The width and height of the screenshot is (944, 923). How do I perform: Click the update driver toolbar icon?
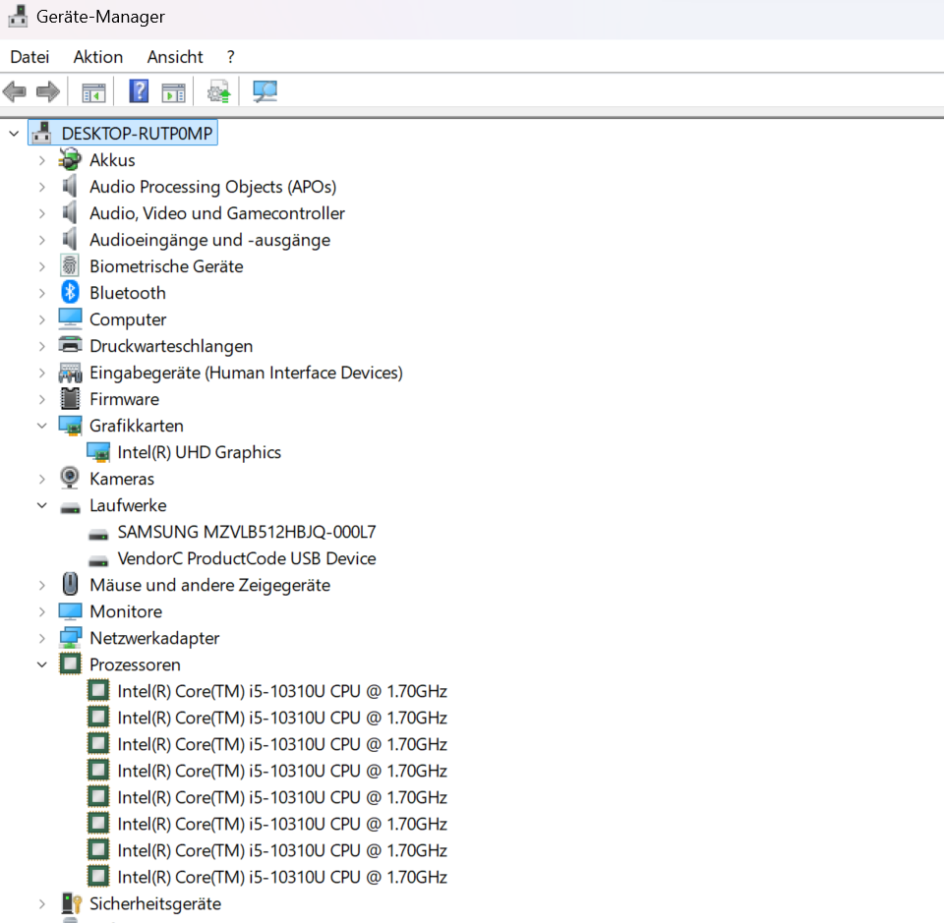(x=219, y=92)
